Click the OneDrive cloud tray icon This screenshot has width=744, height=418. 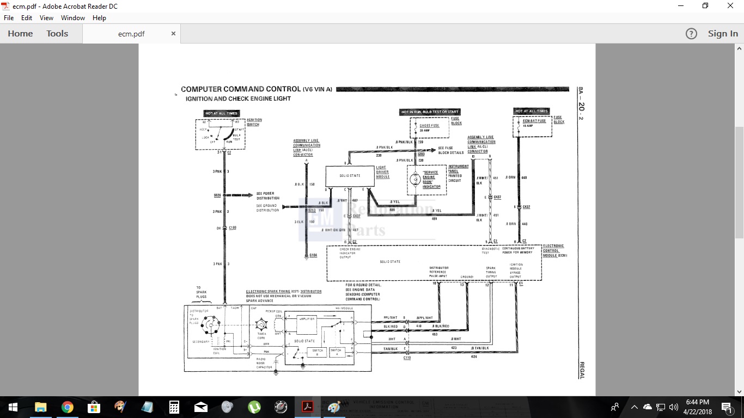[648, 407]
